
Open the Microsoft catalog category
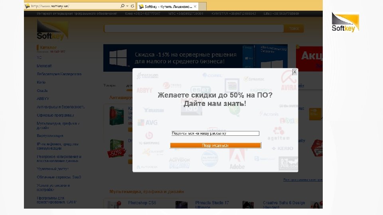click(44, 66)
